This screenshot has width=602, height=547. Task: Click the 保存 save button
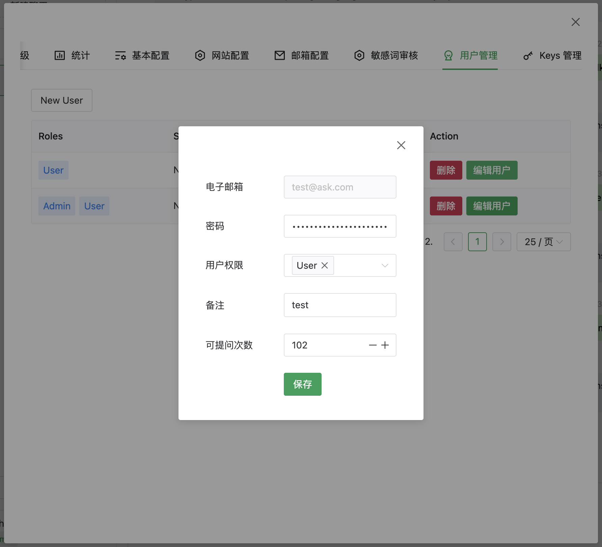[302, 384]
